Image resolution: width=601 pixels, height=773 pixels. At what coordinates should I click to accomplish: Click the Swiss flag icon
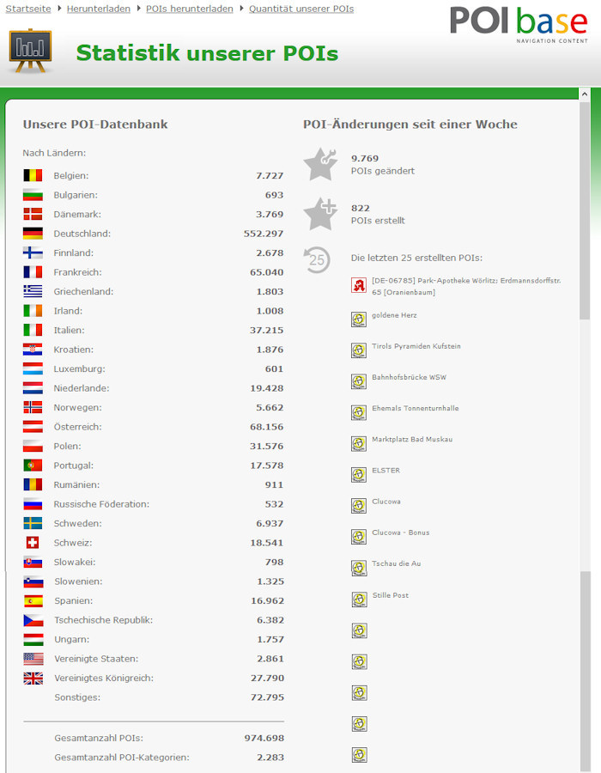pos(33,543)
